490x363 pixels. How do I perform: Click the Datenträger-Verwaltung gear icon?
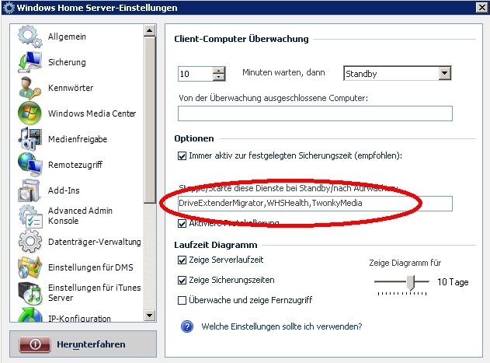(x=30, y=241)
